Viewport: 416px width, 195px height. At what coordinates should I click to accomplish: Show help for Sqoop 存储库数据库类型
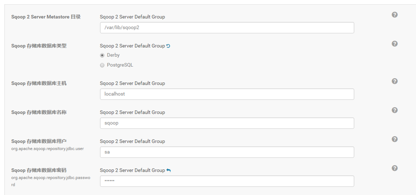394,44
